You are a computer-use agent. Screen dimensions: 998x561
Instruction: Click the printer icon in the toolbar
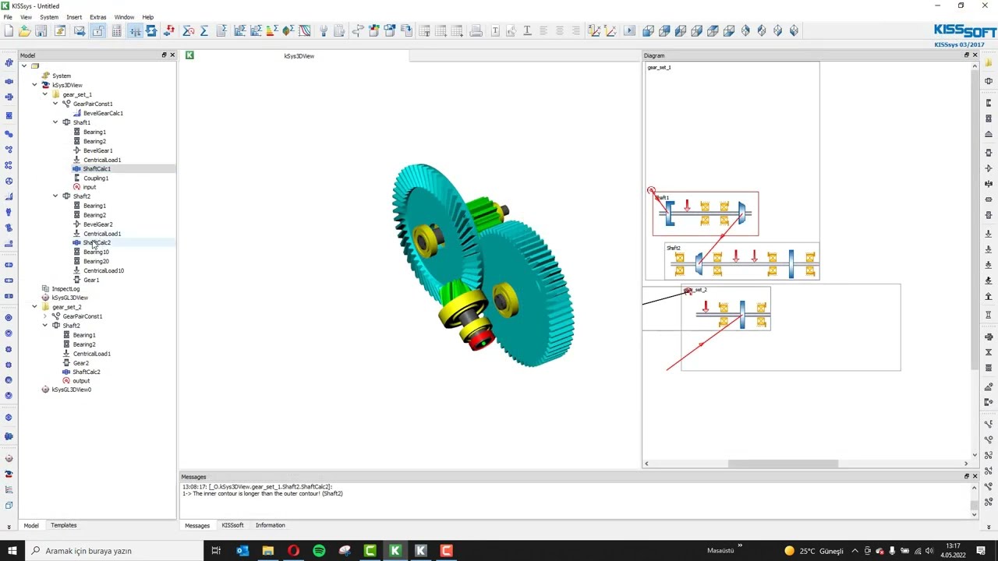tap(476, 31)
